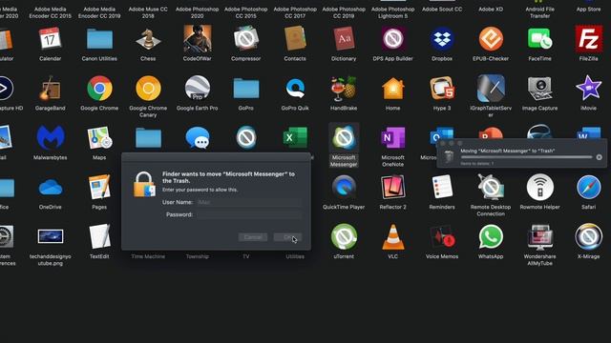The image size is (611, 343).
Task: Open the CodeOfWar game icon
Action: (x=198, y=39)
